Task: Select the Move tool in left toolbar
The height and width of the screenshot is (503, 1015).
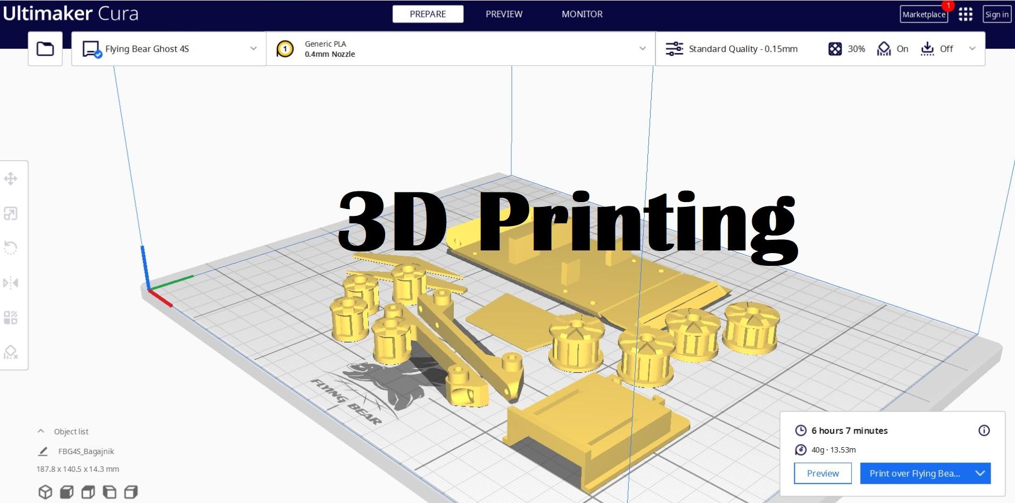Action: click(11, 179)
